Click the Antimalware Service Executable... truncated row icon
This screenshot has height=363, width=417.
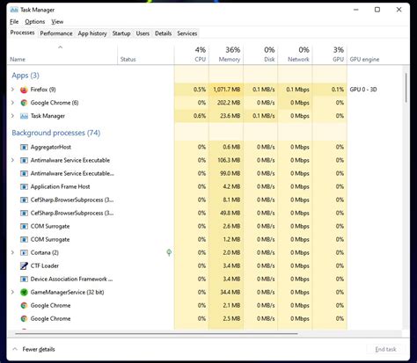point(24,173)
